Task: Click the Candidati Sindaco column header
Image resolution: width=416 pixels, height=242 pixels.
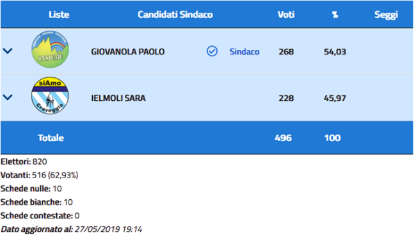Action: (175, 15)
